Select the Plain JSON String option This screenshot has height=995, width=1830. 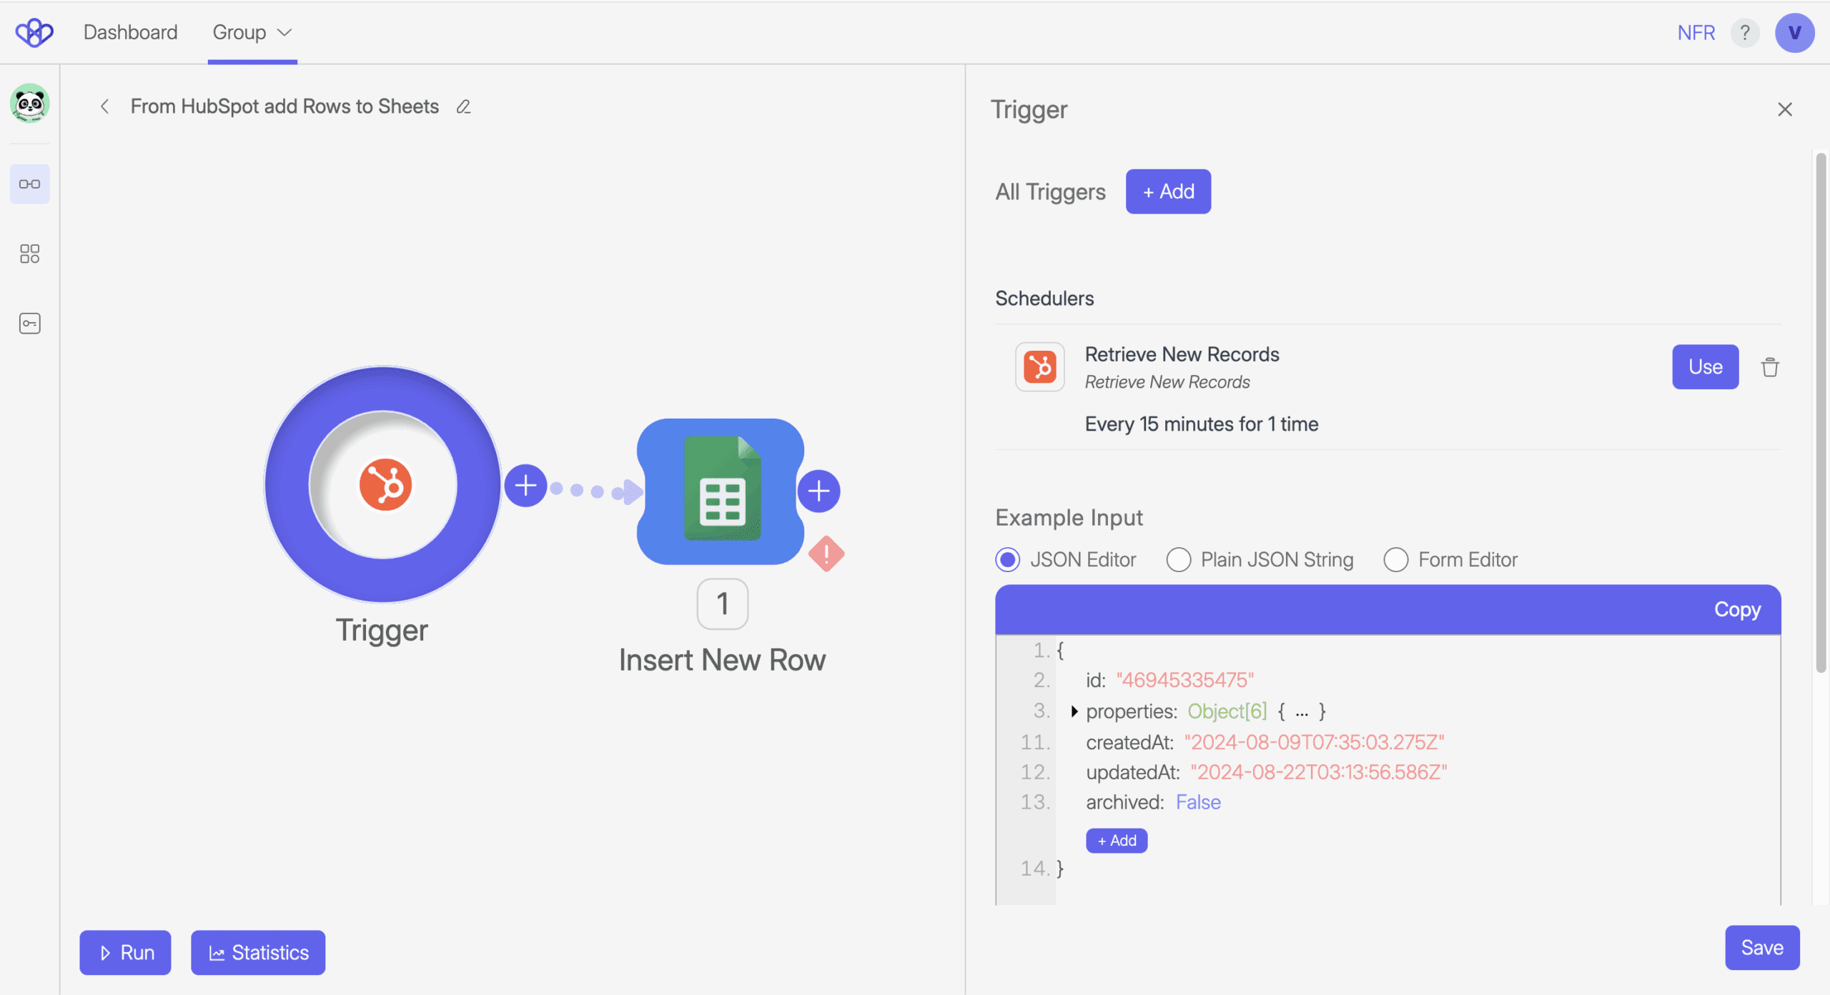click(x=1179, y=559)
